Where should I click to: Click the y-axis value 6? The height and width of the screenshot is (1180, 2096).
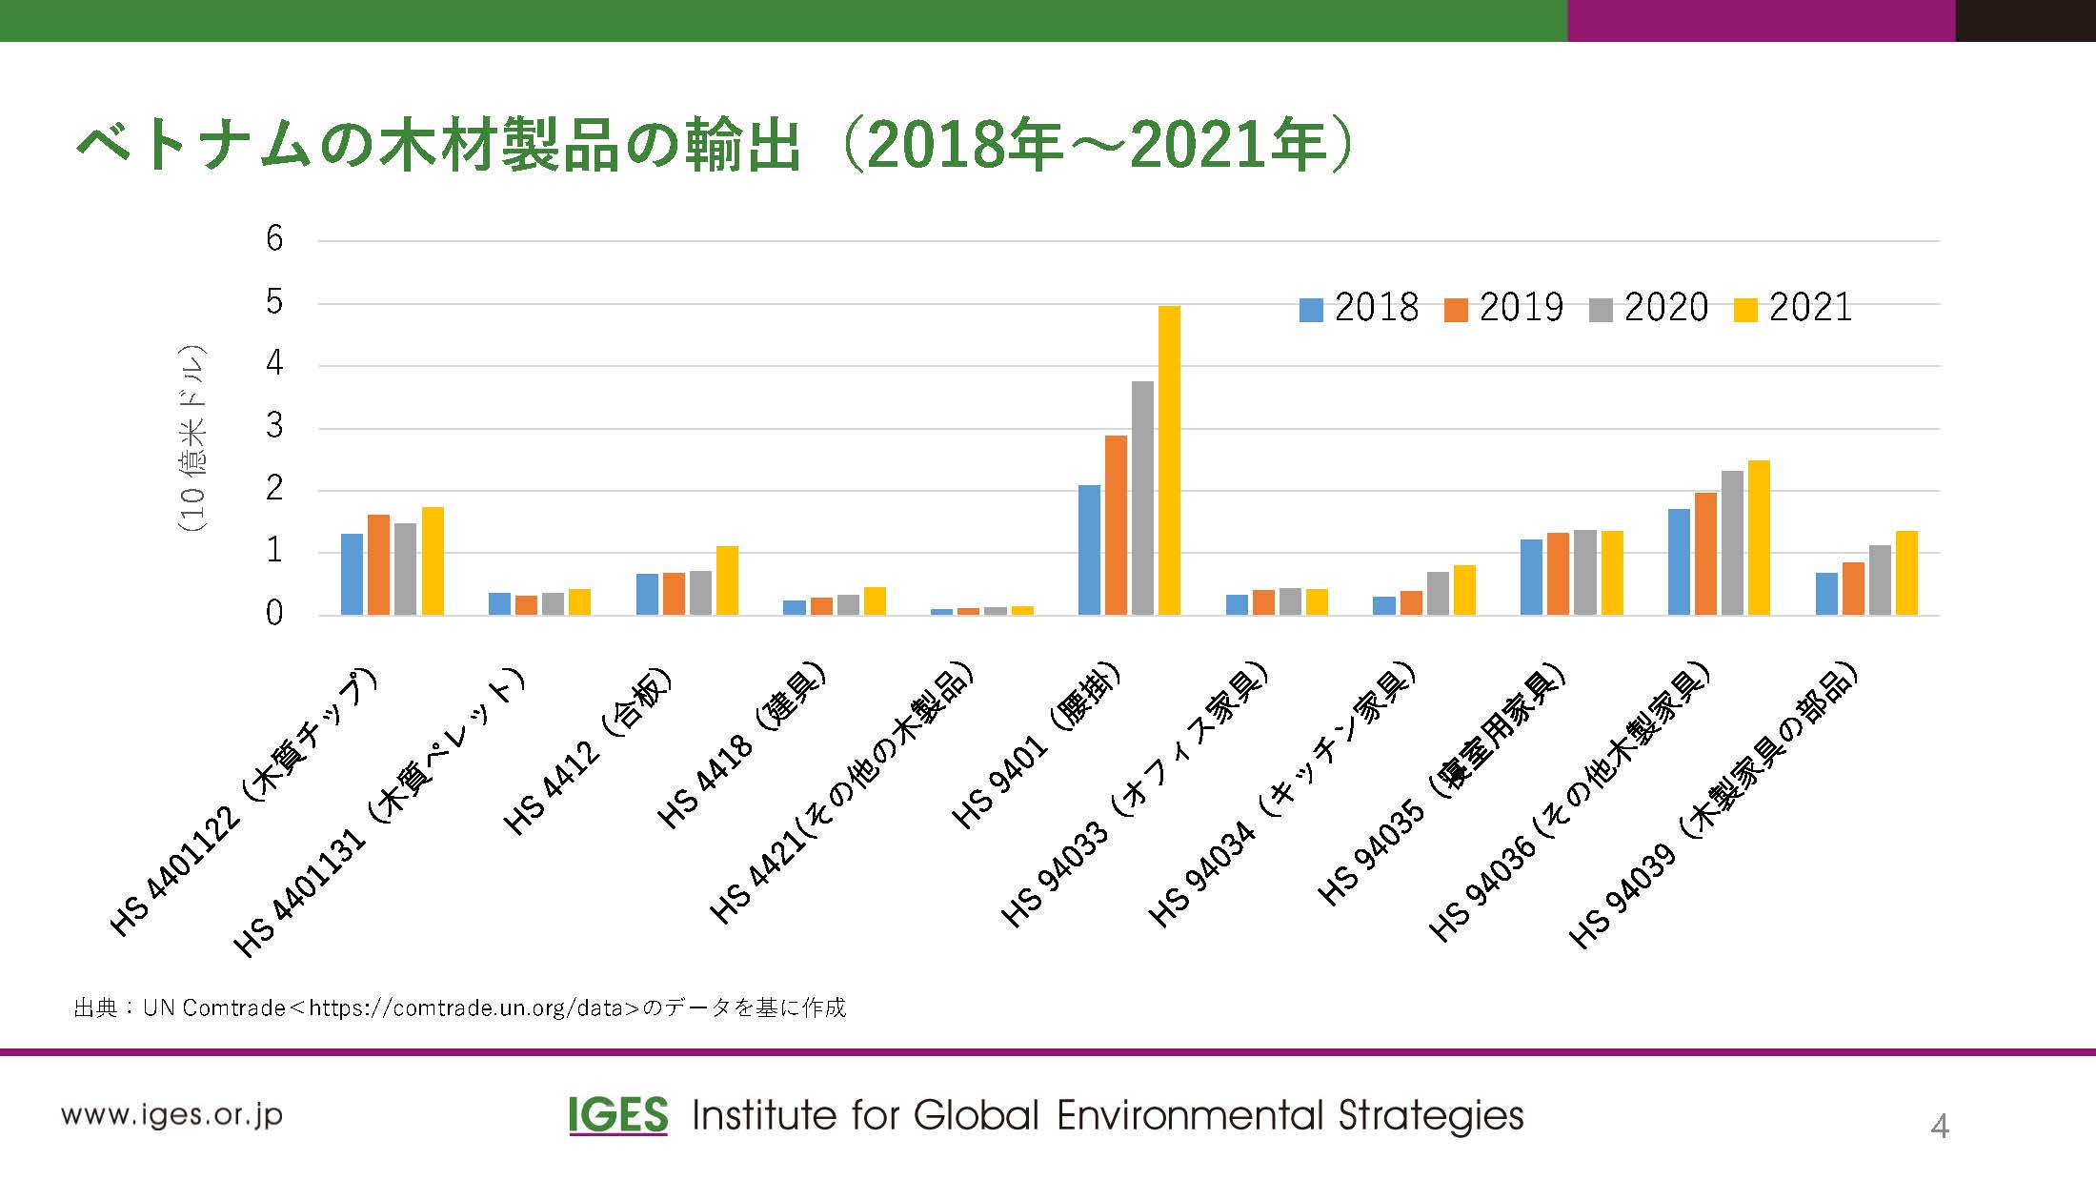274,238
